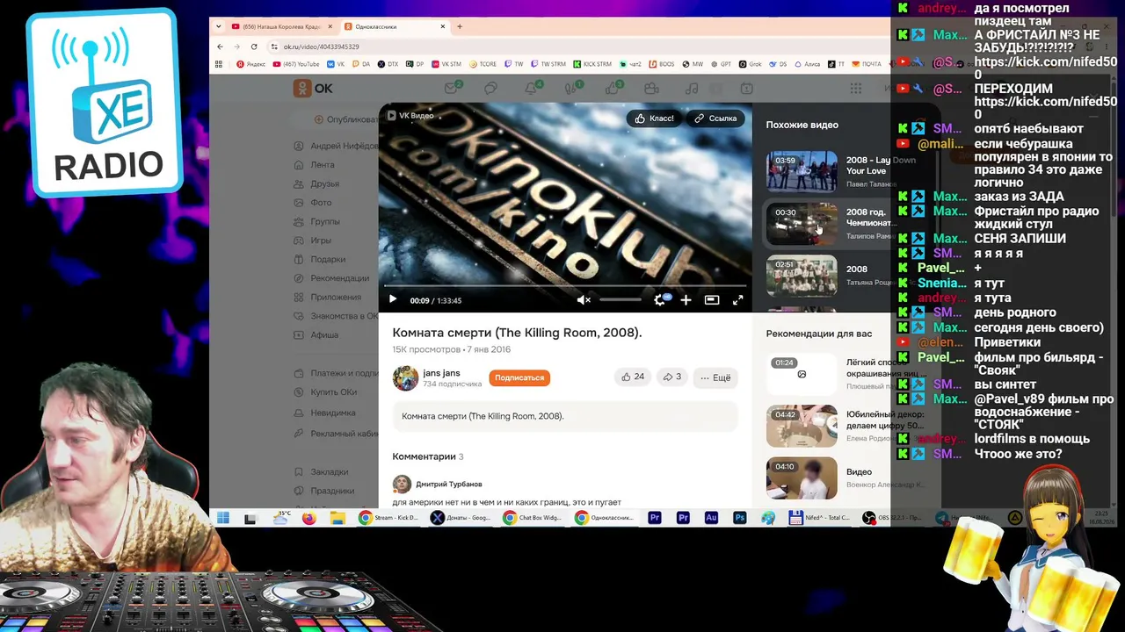Open Photoshop from the taskbar
Image resolution: width=1125 pixels, height=632 pixels.
point(739,518)
